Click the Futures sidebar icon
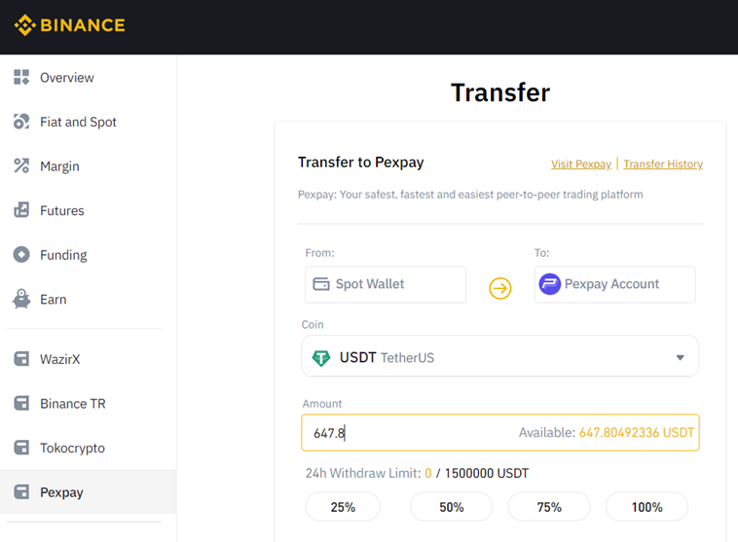This screenshot has height=542, width=738. [x=21, y=210]
